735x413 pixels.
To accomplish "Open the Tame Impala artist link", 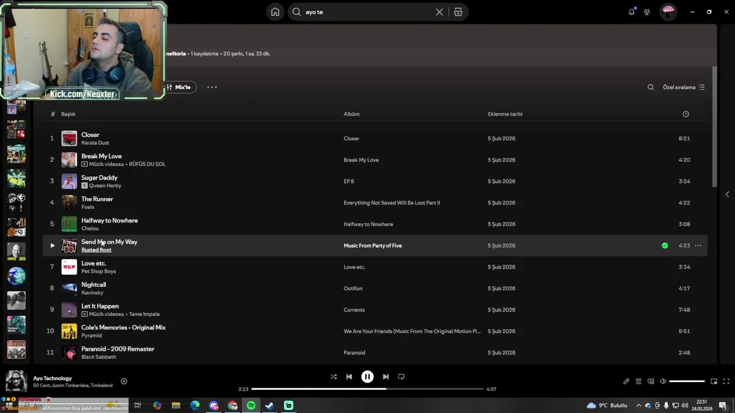I will pyautogui.click(x=144, y=314).
